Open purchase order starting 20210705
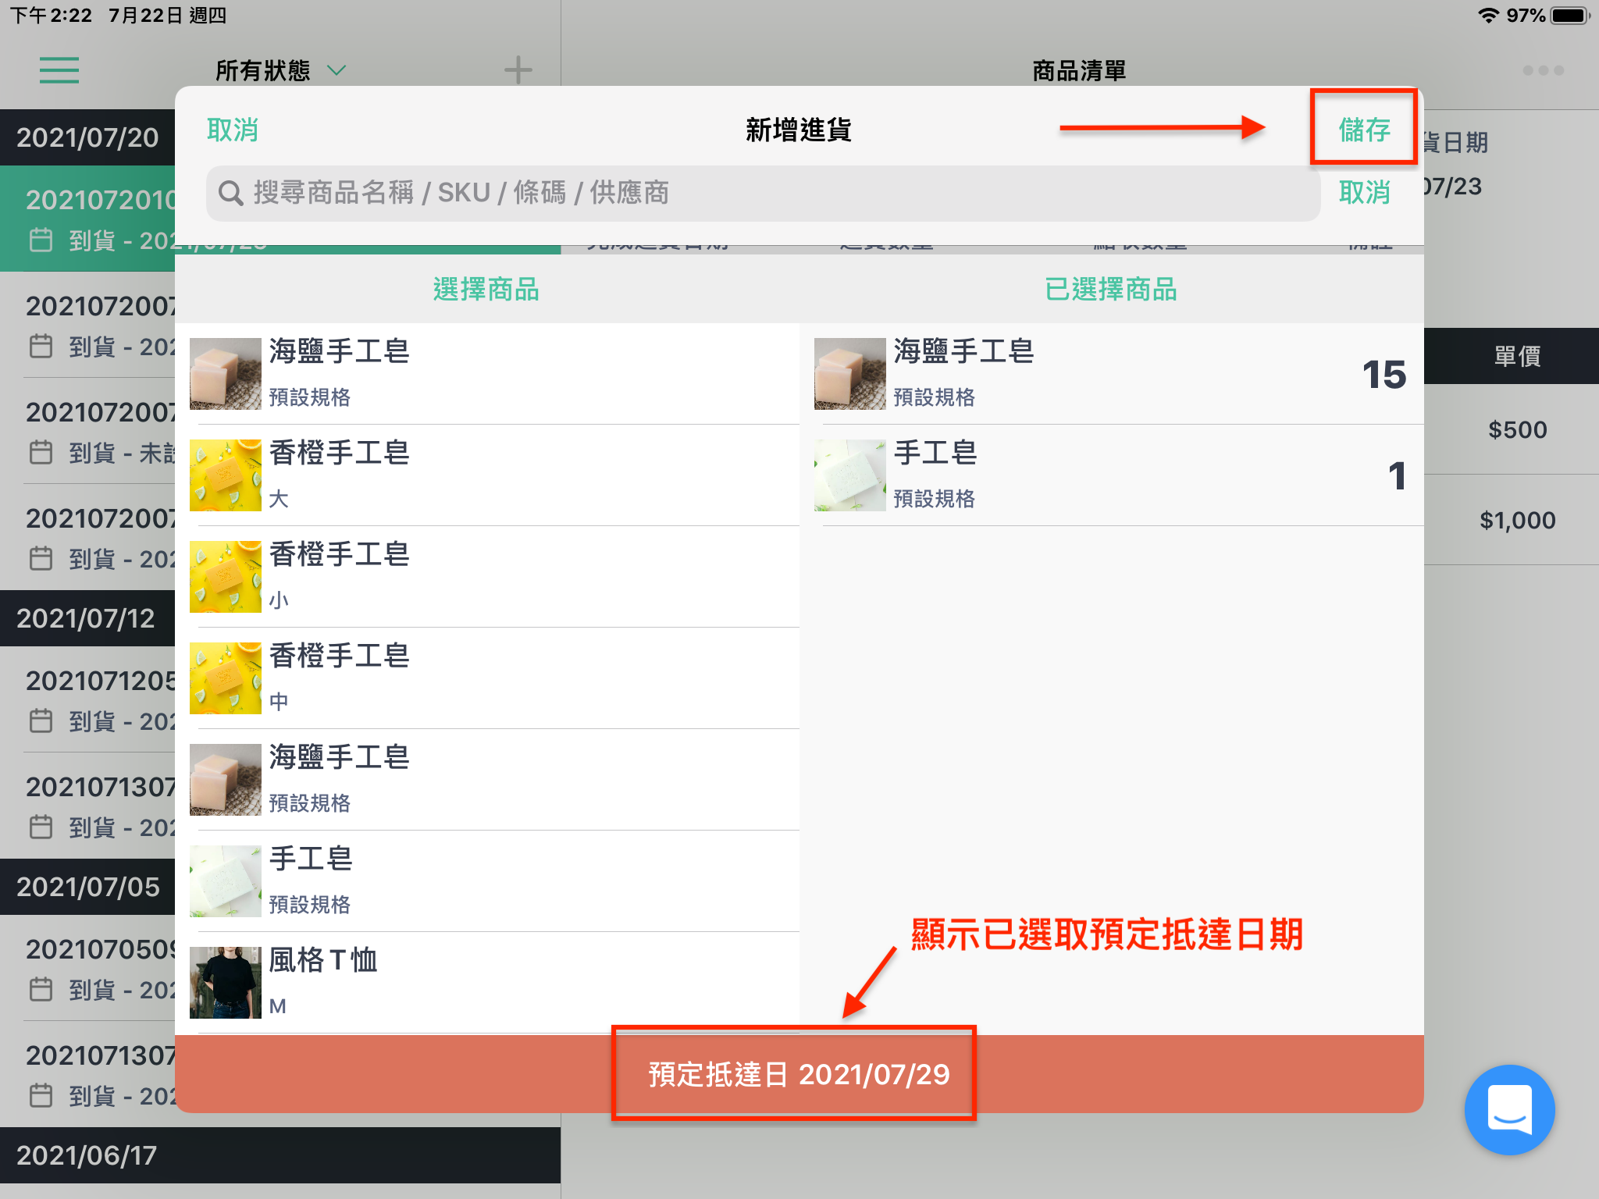The image size is (1599, 1199). coord(87,968)
